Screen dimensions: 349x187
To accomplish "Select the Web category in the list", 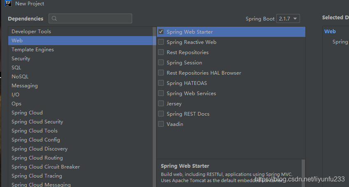I will pyautogui.click(x=81, y=41).
